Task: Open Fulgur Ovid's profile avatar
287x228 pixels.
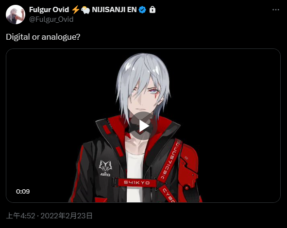Action: pos(16,15)
